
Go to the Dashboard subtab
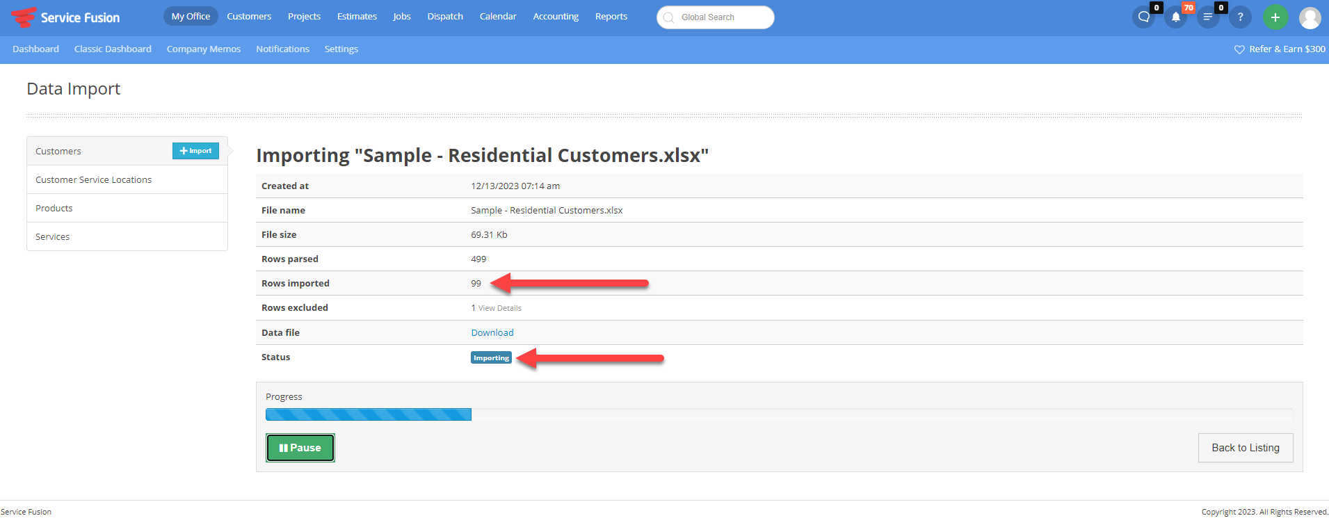35,49
